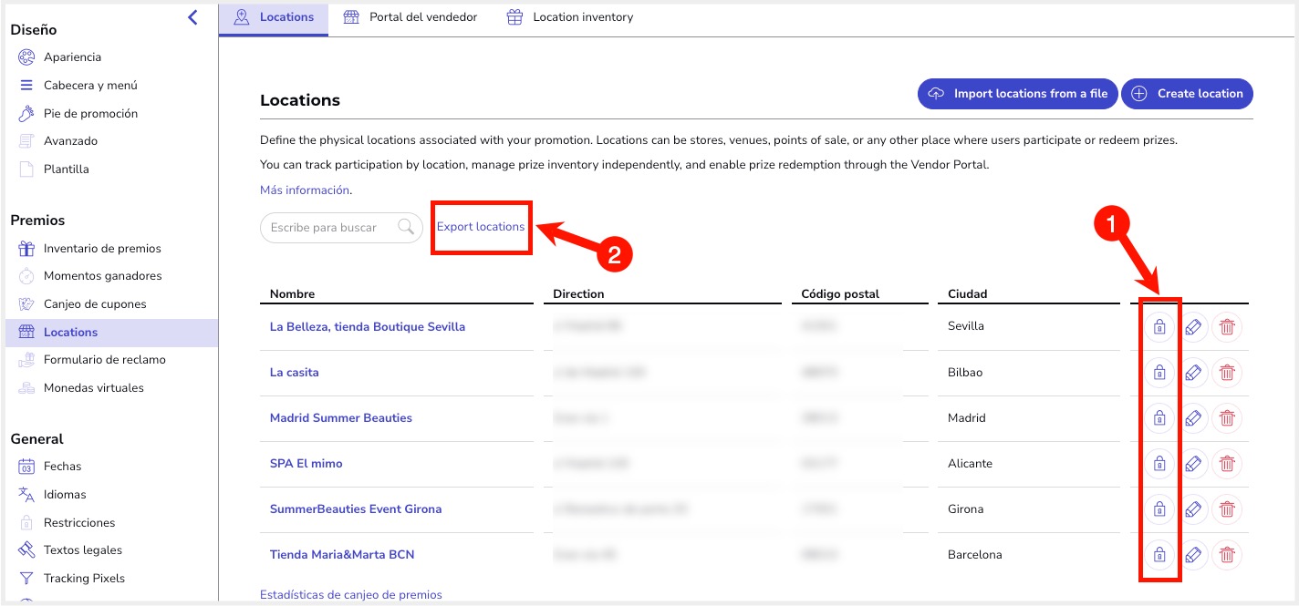The image size is (1299, 606).
Task: Click Import locations from a file
Action: click(1017, 93)
